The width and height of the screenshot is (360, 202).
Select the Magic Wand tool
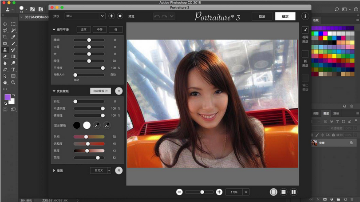13,30
